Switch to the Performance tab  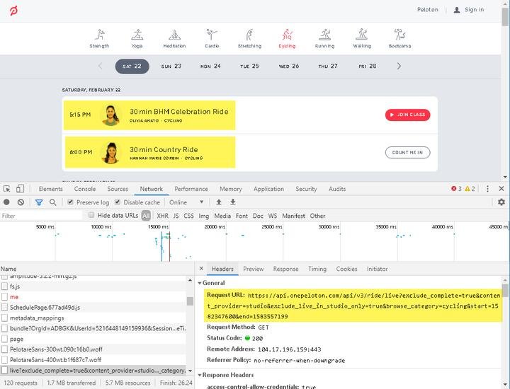(x=191, y=189)
